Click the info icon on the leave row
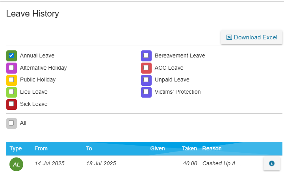 271,163
